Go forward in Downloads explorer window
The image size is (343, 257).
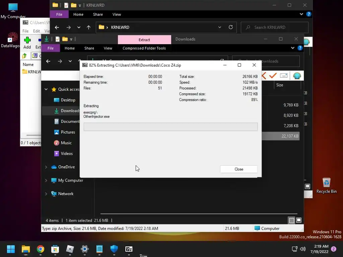click(x=60, y=61)
